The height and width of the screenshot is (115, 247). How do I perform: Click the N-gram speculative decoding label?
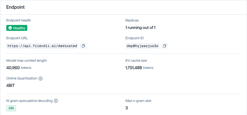[x=30, y=101]
